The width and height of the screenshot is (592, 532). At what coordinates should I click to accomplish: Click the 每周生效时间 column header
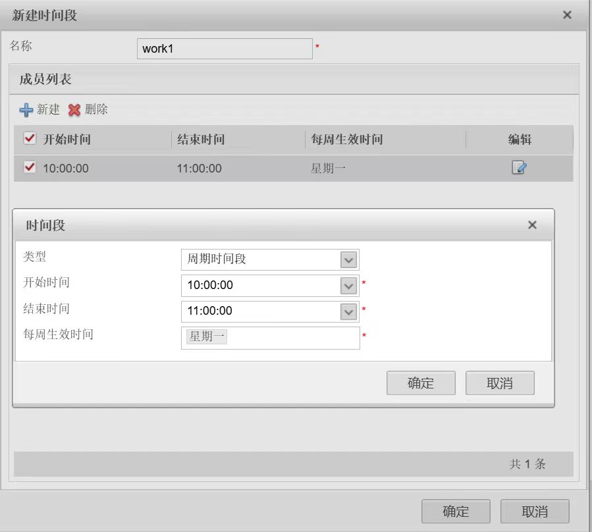(x=346, y=140)
